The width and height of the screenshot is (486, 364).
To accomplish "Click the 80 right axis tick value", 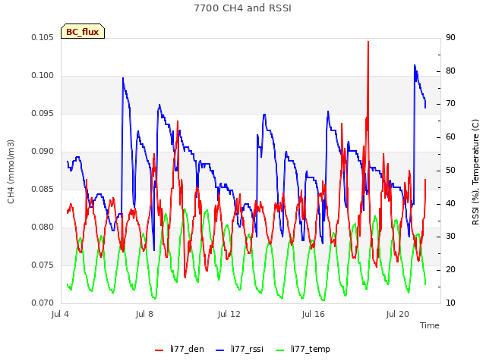I will click(450, 71).
